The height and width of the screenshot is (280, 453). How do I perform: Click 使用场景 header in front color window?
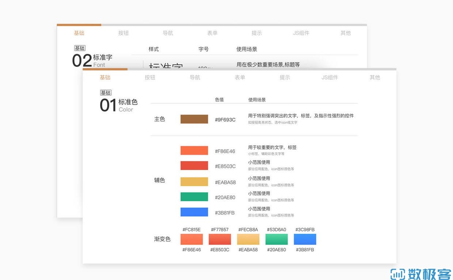[257, 100]
